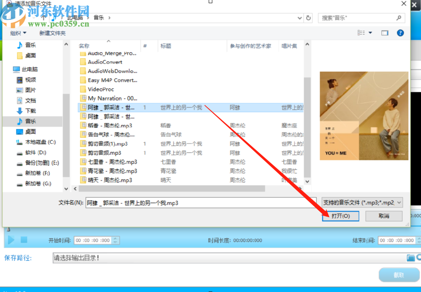Viewport: 421px width, 292px height.
Task: Expand the address bar history dropdown
Action: pyautogui.click(x=300, y=18)
